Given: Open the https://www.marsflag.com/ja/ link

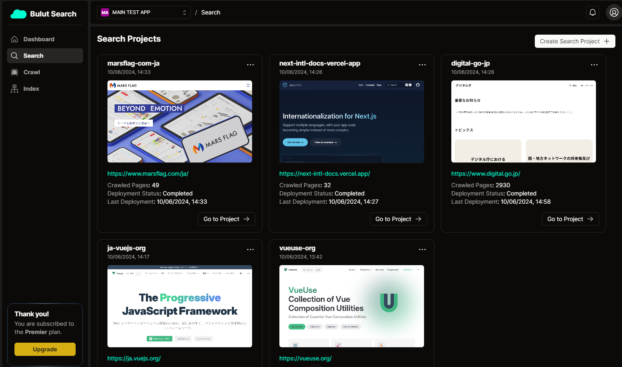Looking at the screenshot, I should [148, 174].
